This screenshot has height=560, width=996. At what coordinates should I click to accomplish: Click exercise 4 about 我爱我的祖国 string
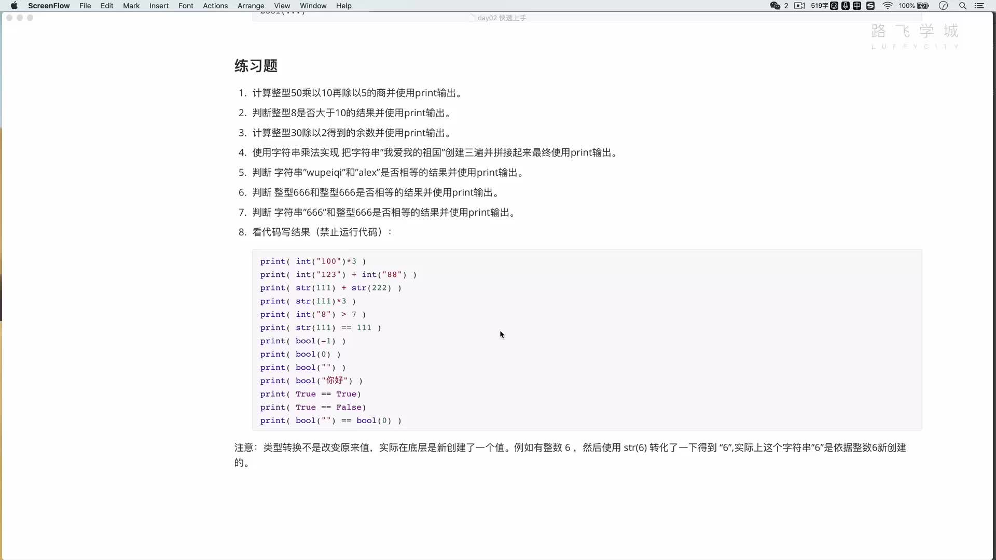[x=435, y=152]
